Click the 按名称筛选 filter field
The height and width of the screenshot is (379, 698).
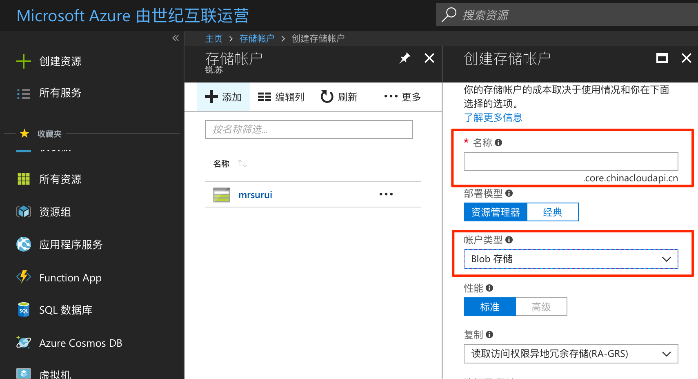(x=309, y=129)
